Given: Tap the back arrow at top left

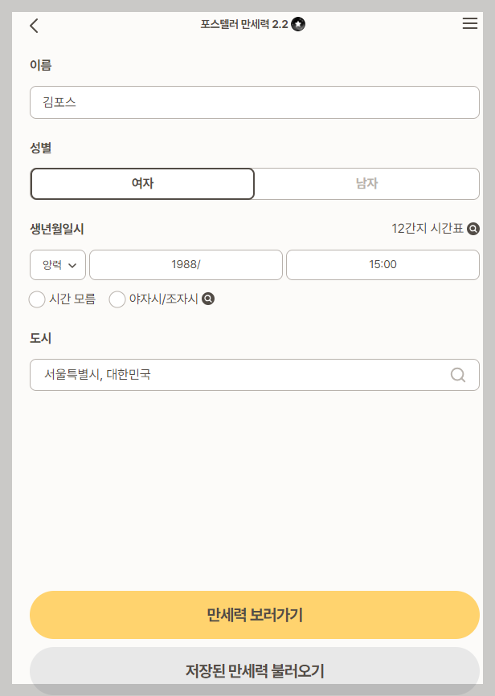Looking at the screenshot, I should coord(33,26).
